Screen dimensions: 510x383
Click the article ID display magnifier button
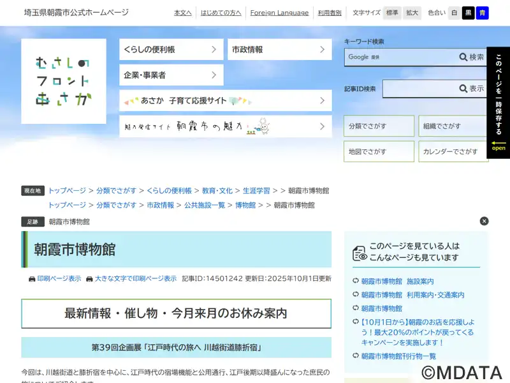click(472, 89)
